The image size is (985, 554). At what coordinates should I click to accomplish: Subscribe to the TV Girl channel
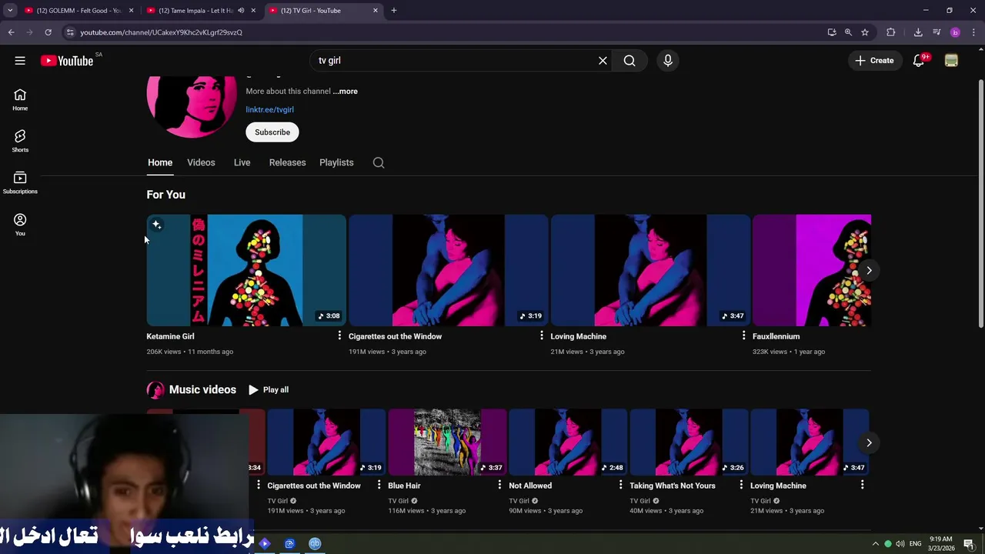click(x=272, y=132)
